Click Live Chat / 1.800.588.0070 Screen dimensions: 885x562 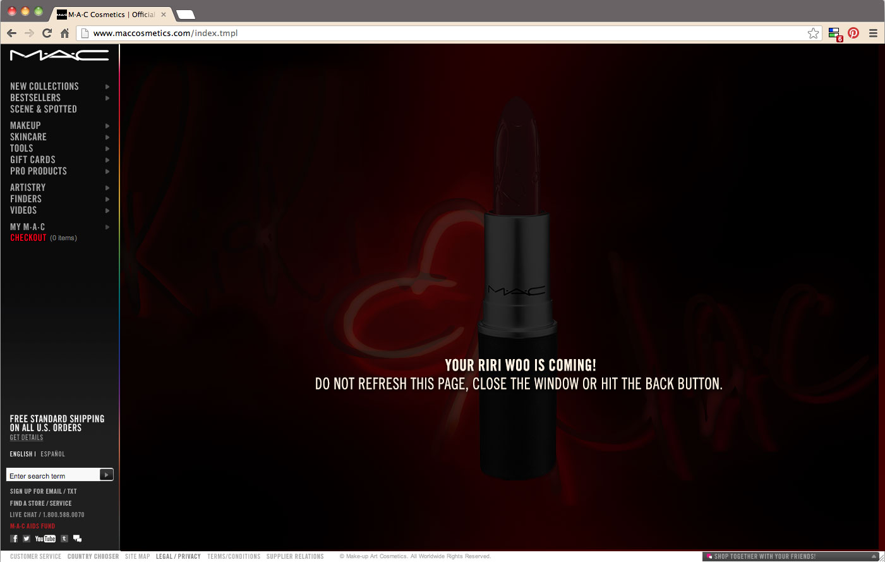[47, 515]
